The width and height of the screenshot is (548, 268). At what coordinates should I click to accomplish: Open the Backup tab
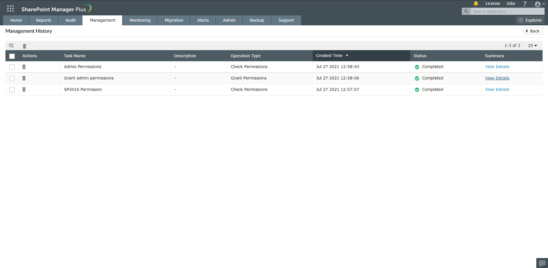[257, 20]
